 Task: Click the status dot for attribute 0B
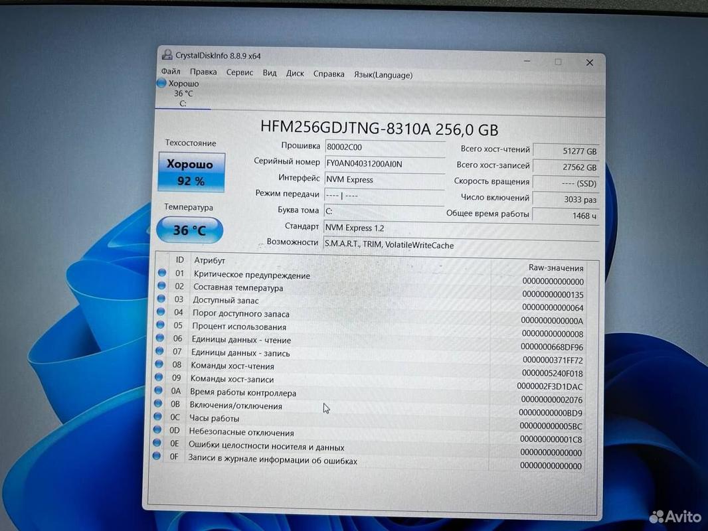click(x=157, y=403)
